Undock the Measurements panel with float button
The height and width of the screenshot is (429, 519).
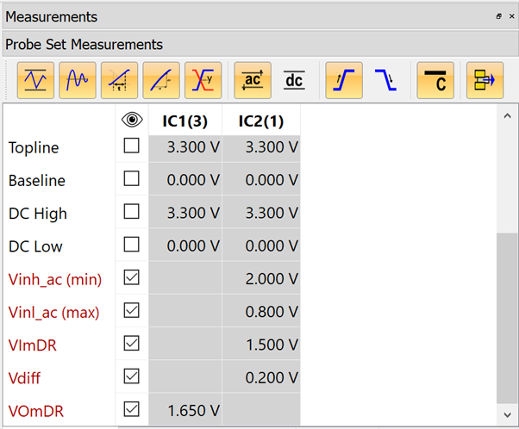click(498, 16)
